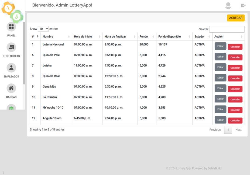
Task: Click inside the Search input field
Action: pos(227,29)
